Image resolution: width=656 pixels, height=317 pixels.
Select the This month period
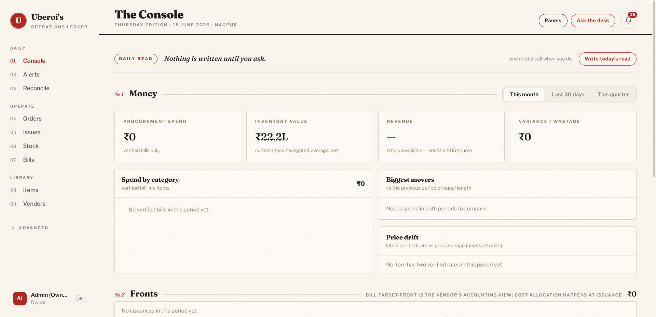[x=524, y=95]
